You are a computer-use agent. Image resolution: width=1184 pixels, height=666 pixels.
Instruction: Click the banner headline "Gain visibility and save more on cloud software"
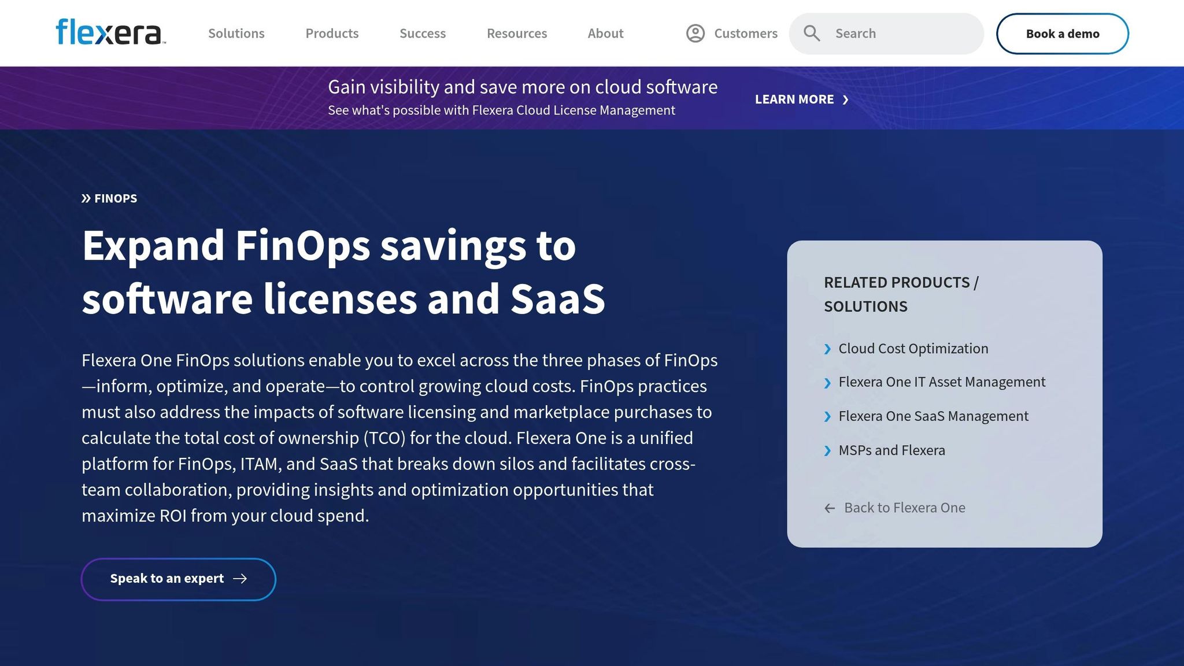pyautogui.click(x=523, y=87)
